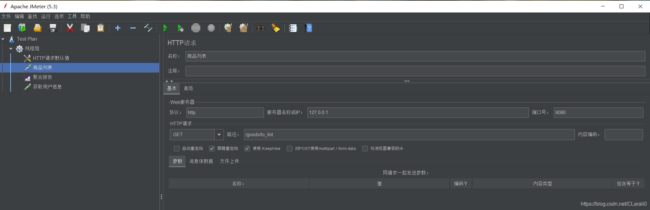Open the Function helper list icon

click(293, 28)
